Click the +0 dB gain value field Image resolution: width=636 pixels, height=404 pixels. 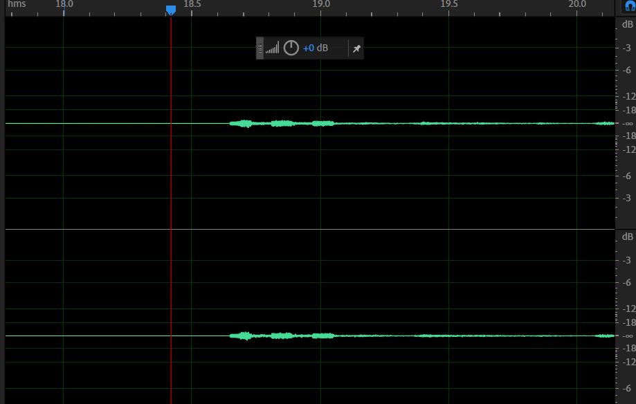(x=315, y=48)
